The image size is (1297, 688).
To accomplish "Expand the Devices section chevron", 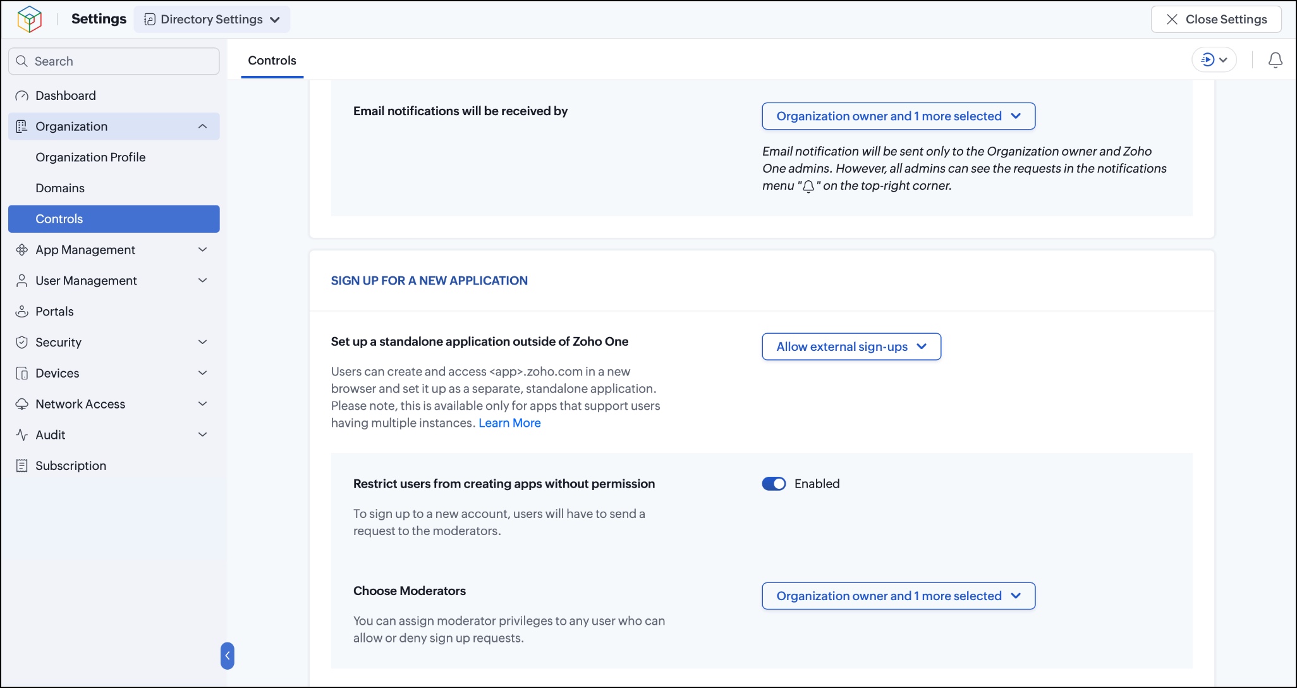I will [202, 373].
